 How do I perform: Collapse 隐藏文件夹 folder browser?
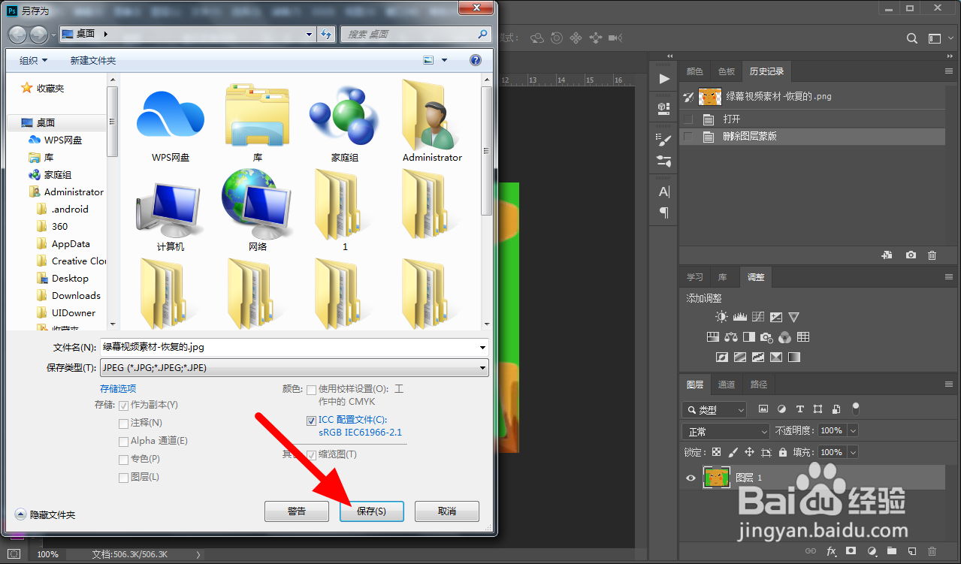click(x=45, y=514)
